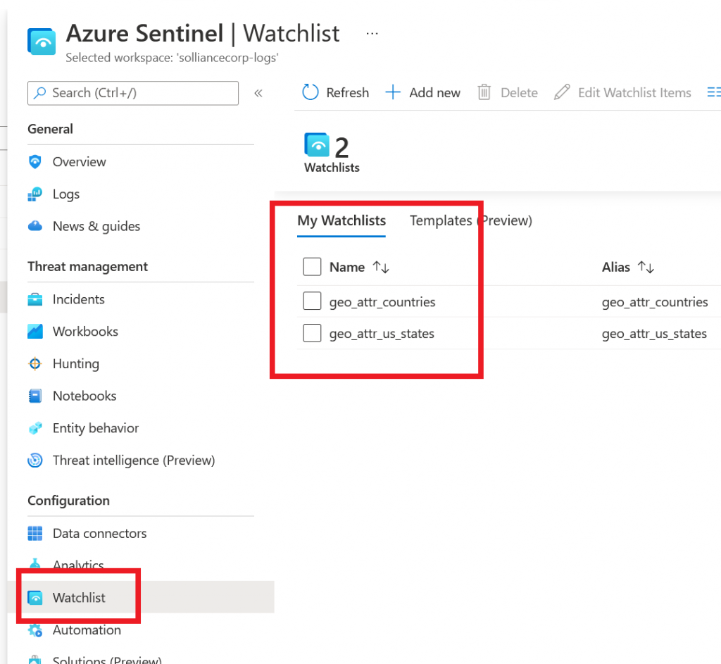Click the Alias column header text

(x=615, y=267)
